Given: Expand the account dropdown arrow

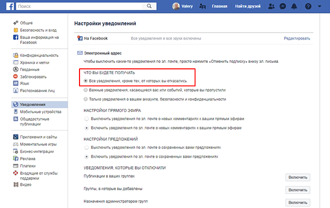Looking at the screenshot, I should (x=320, y=6).
